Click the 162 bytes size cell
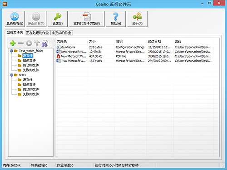 96,61
